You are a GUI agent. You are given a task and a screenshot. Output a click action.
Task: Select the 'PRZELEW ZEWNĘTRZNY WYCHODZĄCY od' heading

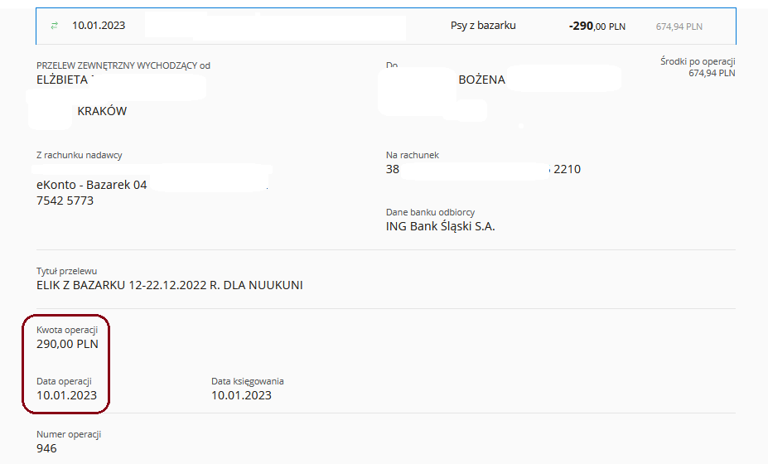tap(123, 65)
